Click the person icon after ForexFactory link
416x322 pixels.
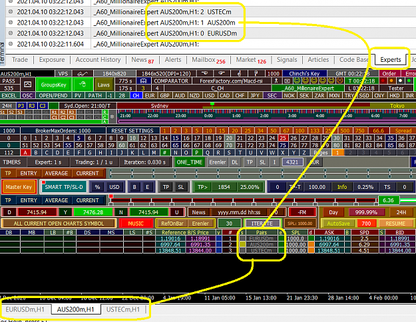276,81
